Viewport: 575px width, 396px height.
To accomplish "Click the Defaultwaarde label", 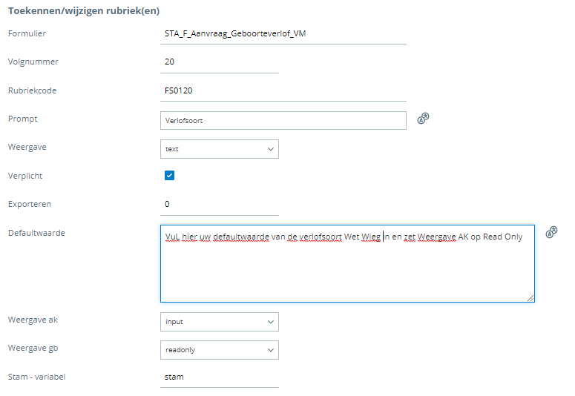I will pos(36,233).
